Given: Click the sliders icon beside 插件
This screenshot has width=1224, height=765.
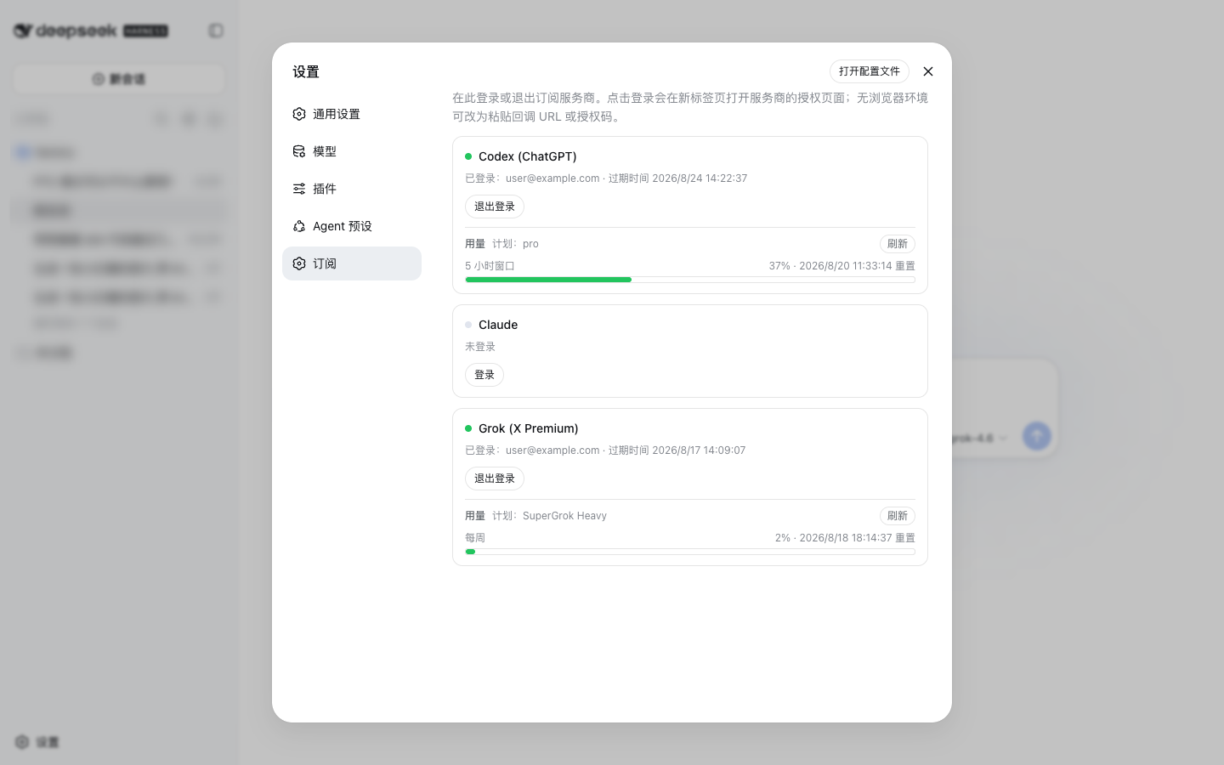Looking at the screenshot, I should (299, 189).
